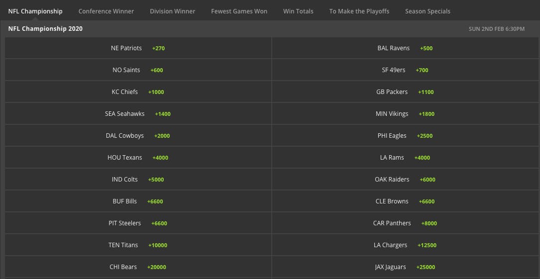The image size is (540, 279).
Task: Select the Fewest Games Won tab
Action: pos(239,11)
